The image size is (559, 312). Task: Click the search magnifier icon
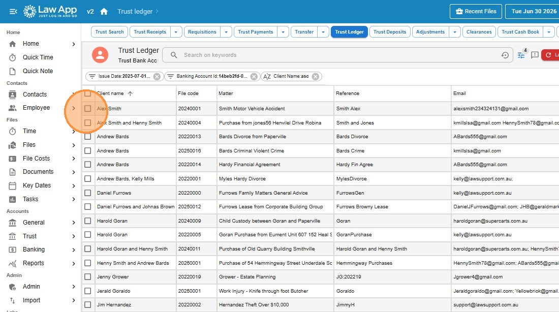point(174,55)
